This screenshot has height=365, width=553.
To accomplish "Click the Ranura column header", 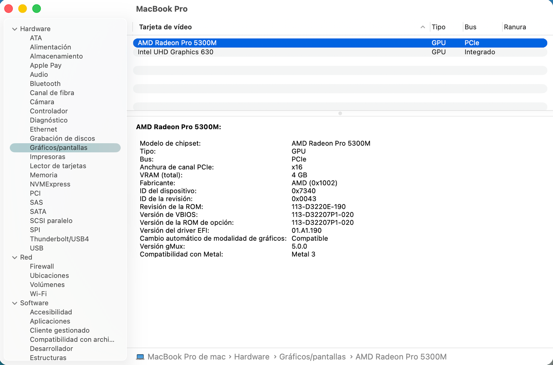I will coord(515,27).
